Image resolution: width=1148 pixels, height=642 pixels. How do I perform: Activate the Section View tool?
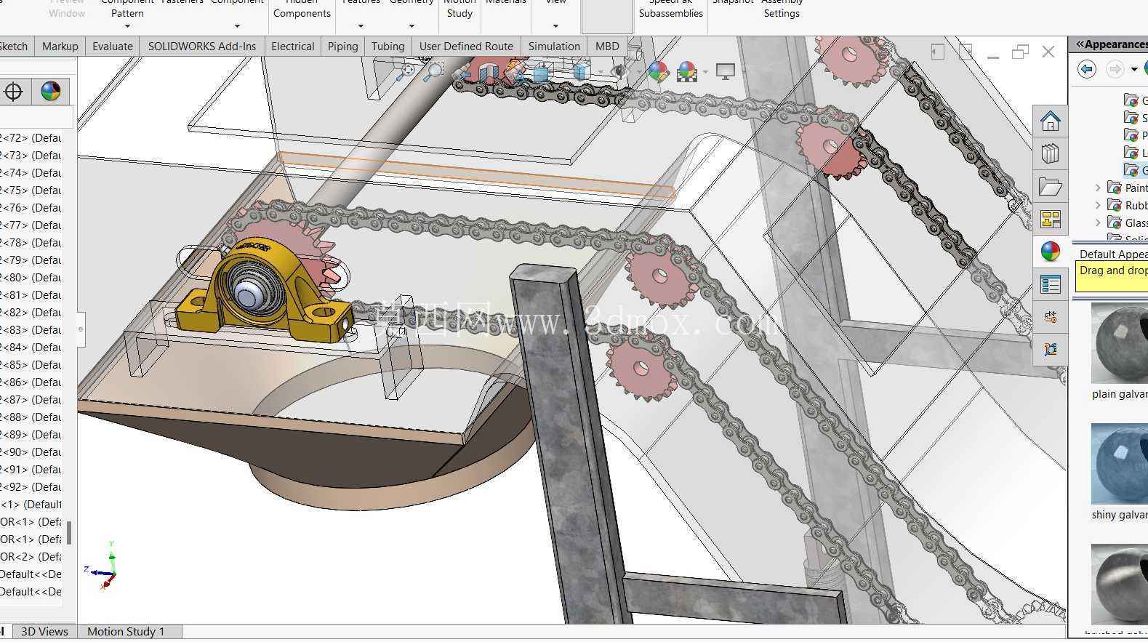[489, 71]
